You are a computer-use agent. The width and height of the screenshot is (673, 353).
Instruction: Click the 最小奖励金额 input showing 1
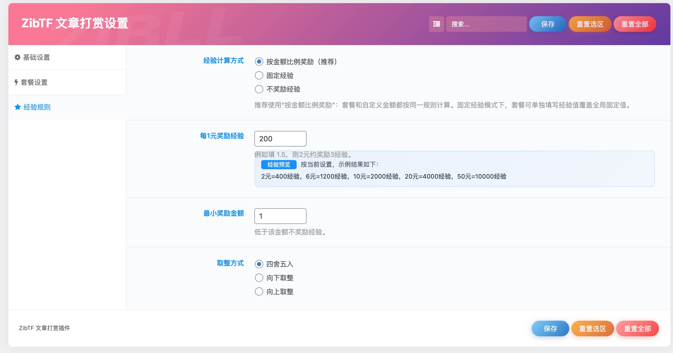coord(280,216)
